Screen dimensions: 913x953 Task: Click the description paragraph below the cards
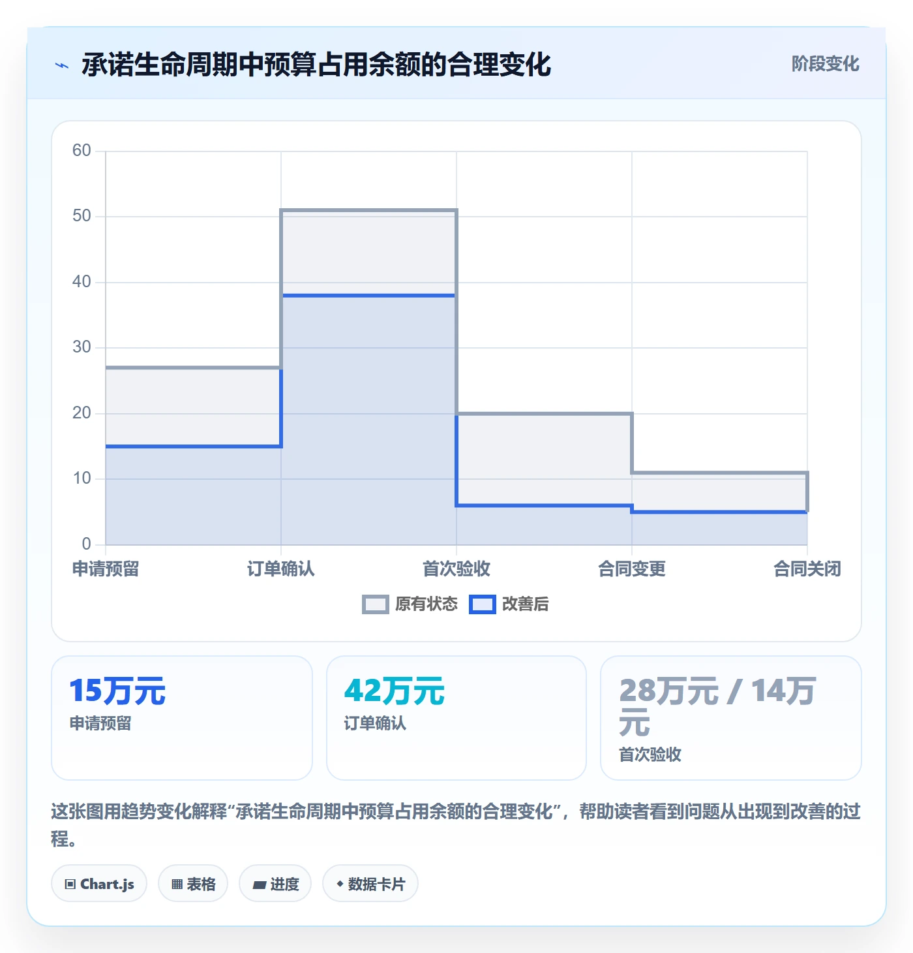tap(456, 825)
